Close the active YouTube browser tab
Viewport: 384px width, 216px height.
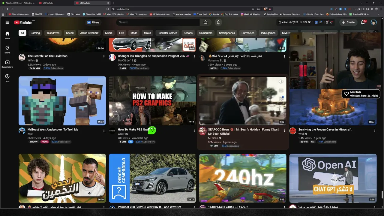click(x=108, y=3)
